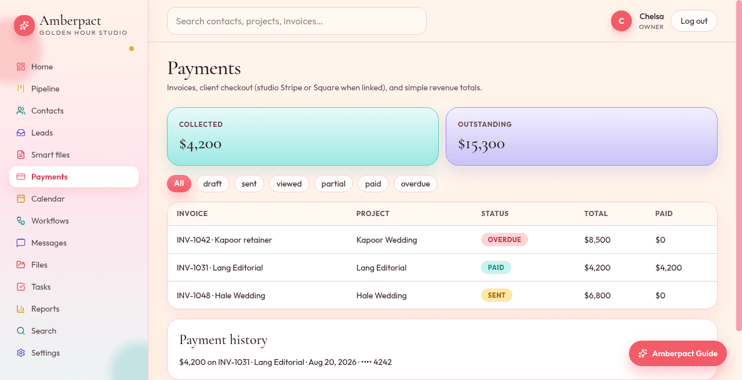Image resolution: width=742 pixels, height=380 pixels.
Task: Go to Pipeline section
Action: tap(74, 89)
